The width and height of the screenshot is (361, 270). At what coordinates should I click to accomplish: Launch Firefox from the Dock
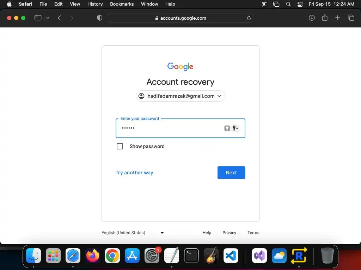[x=93, y=256]
